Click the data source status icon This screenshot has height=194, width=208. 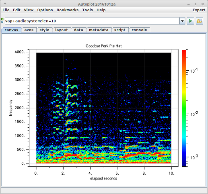click(x=2, y=20)
